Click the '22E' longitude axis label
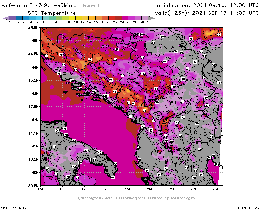The image size is (271, 210). pos(194,189)
